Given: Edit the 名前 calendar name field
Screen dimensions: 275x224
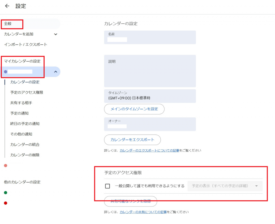Looking at the screenshot, I should [150, 37].
